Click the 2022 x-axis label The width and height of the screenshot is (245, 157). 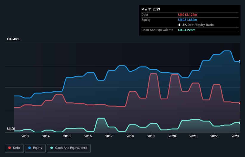[x=214, y=136]
